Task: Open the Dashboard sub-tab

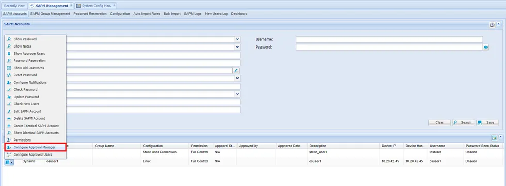Action: 239,14
